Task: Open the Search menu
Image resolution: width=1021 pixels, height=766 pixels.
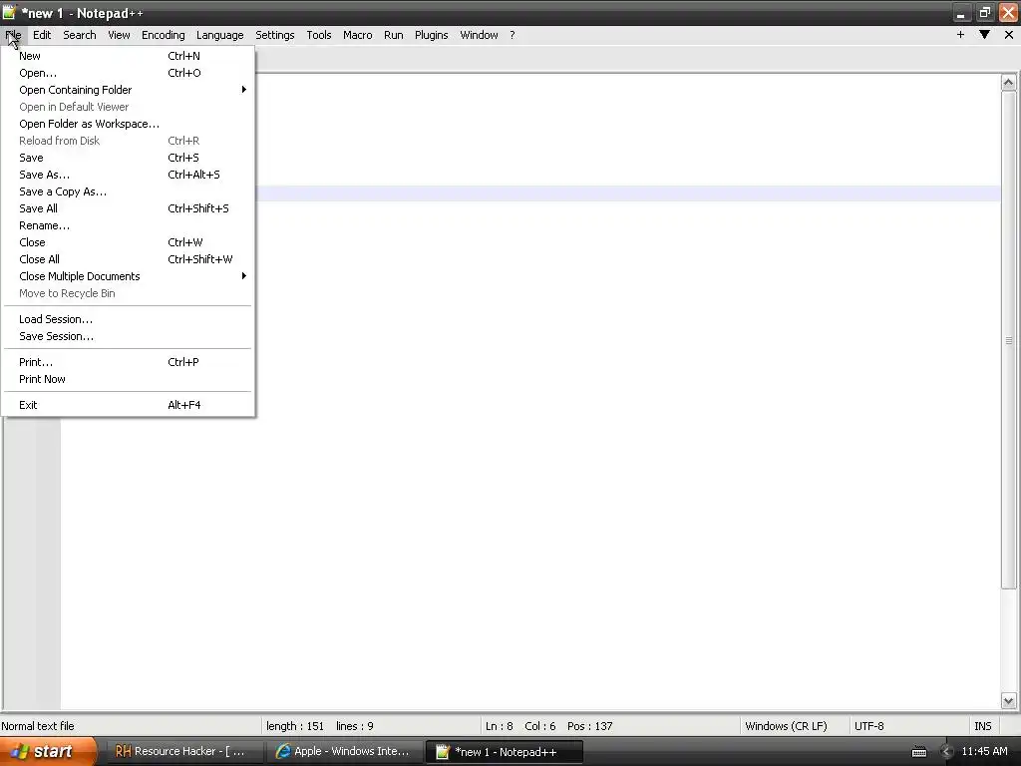Action: tap(80, 35)
